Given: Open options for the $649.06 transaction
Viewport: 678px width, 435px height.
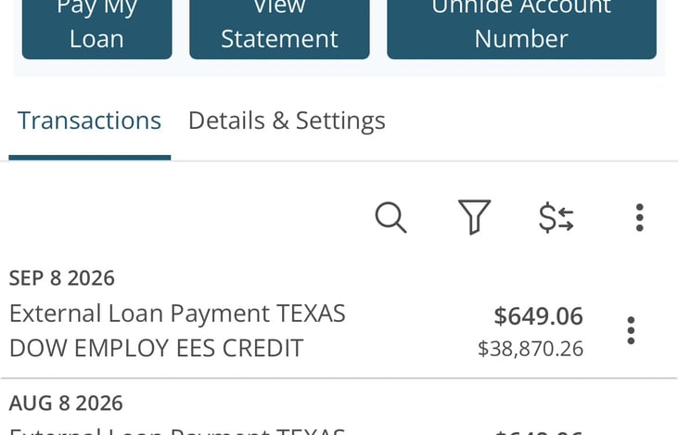Looking at the screenshot, I should click(x=631, y=330).
